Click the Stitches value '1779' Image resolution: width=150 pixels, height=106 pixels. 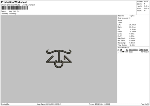[146, 2]
